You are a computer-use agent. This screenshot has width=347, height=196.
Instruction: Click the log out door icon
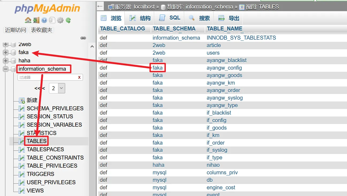tap(36, 20)
